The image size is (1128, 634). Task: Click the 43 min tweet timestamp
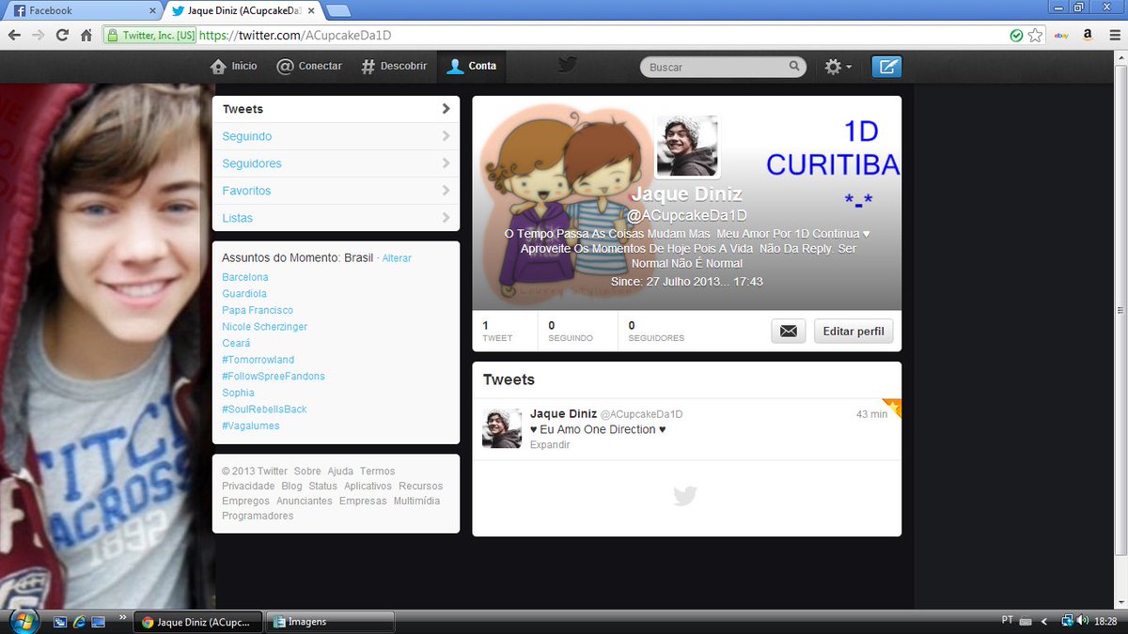coord(871,414)
